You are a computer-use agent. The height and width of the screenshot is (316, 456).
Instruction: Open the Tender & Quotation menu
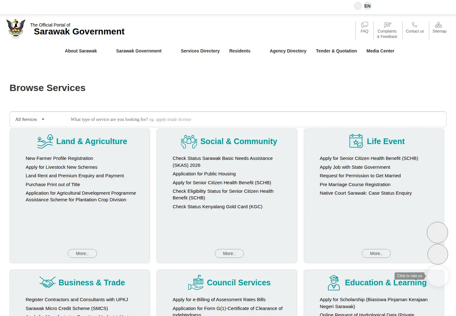336,51
